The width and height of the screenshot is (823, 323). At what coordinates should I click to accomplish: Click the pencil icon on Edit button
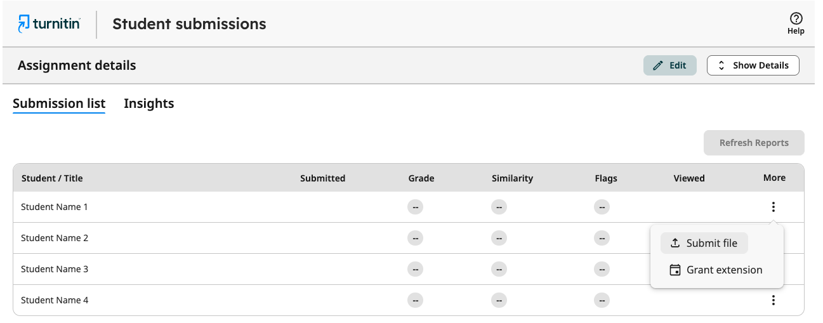click(658, 65)
